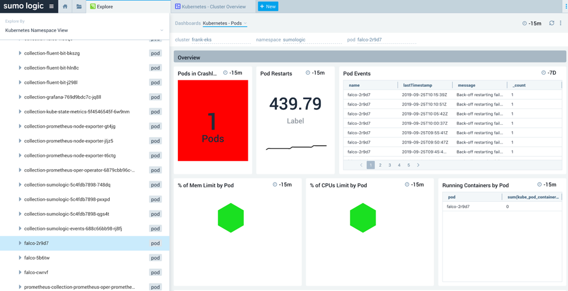Expand the falco-5b6tw tree node

pyautogui.click(x=20, y=258)
